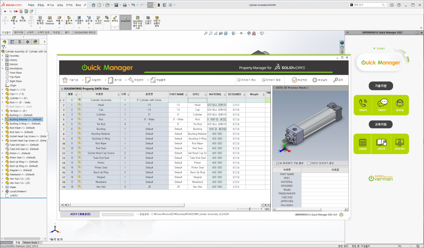Click the 검색 search magnifier icon
The height and width of the screenshot is (248, 424).
click(x=336, y=80)
